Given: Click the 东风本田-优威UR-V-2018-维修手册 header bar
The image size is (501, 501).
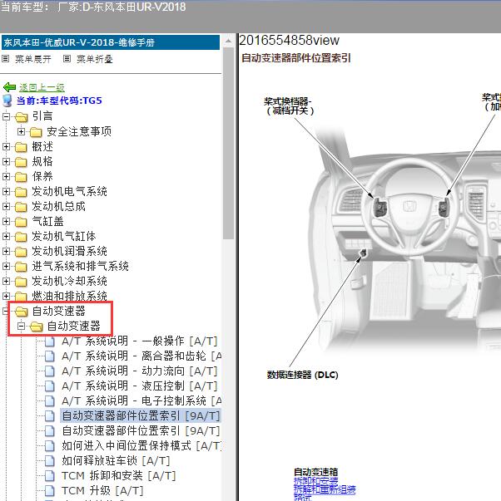Looking at the screenshot, I should coord(111,42).
